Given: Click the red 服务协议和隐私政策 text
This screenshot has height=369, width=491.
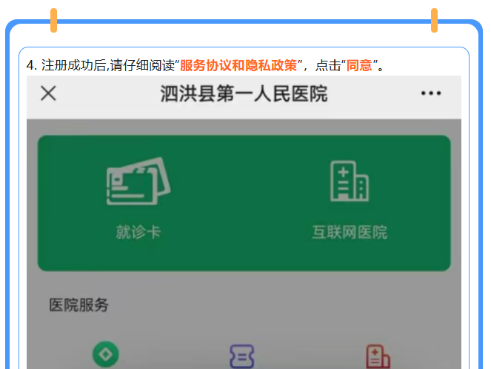Looking at the screenshot, I should 238,65.
